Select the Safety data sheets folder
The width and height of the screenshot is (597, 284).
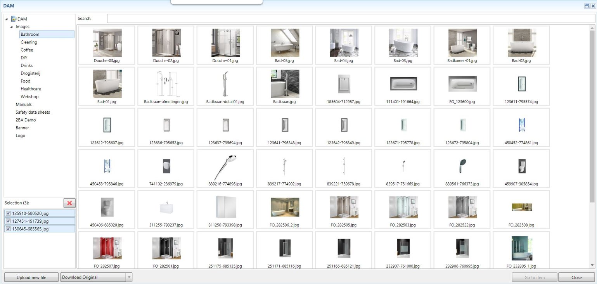click(x=33, y=112)
